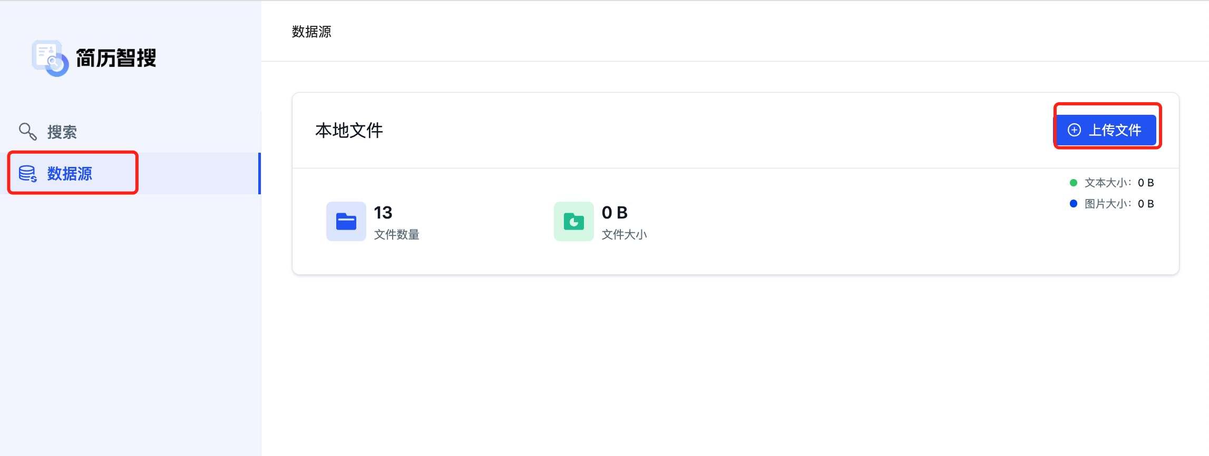Viewport: 1209px width, 456px height.
Task: Select the 数据源 sidebar menu item
Action: pos(70,173)
